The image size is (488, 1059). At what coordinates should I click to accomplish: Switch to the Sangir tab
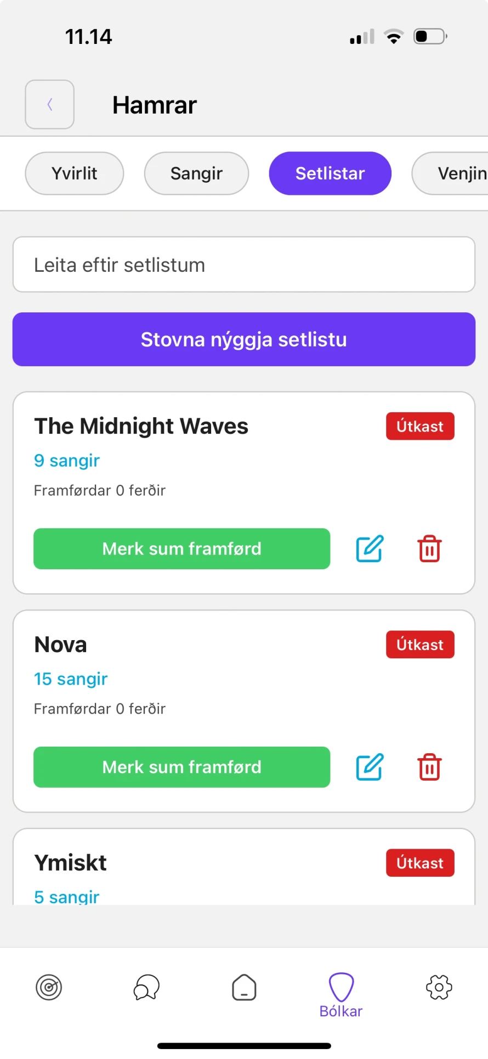coord(196,173)
